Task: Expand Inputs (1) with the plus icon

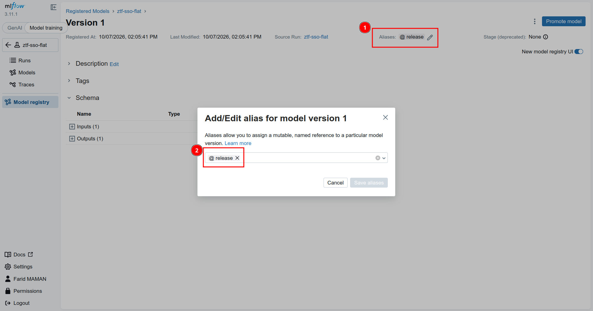Action: 72,126
